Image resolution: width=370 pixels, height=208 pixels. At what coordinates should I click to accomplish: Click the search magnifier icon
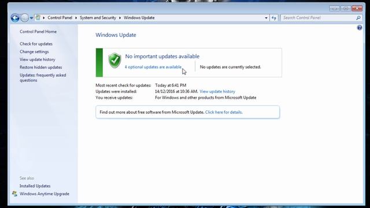pos(358,18)
